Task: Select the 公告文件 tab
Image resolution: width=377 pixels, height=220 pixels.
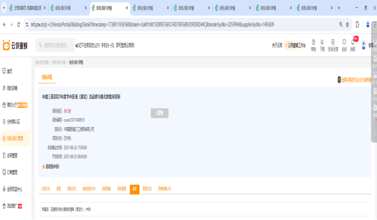Action: pyautogui.click(x=45, y=189)
